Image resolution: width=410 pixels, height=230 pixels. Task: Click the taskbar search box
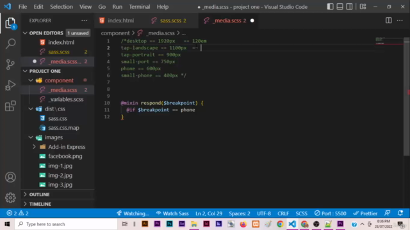tap(65, 224)
